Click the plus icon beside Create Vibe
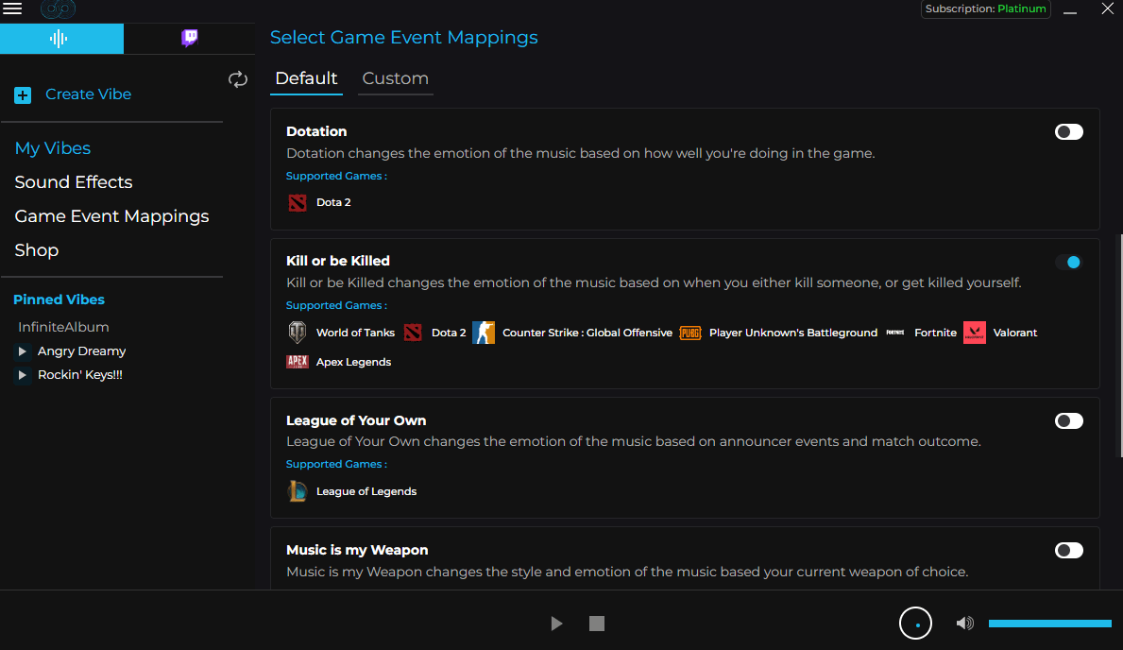Screen dimensions: 1123x650 pos(23,94)
